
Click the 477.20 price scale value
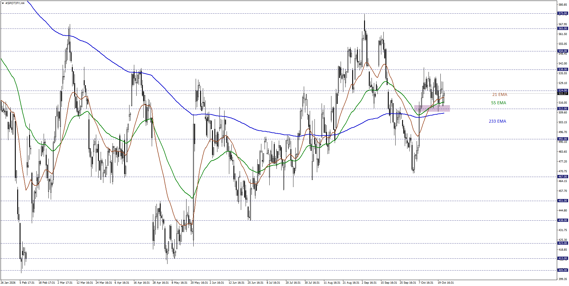click(563, 162)
